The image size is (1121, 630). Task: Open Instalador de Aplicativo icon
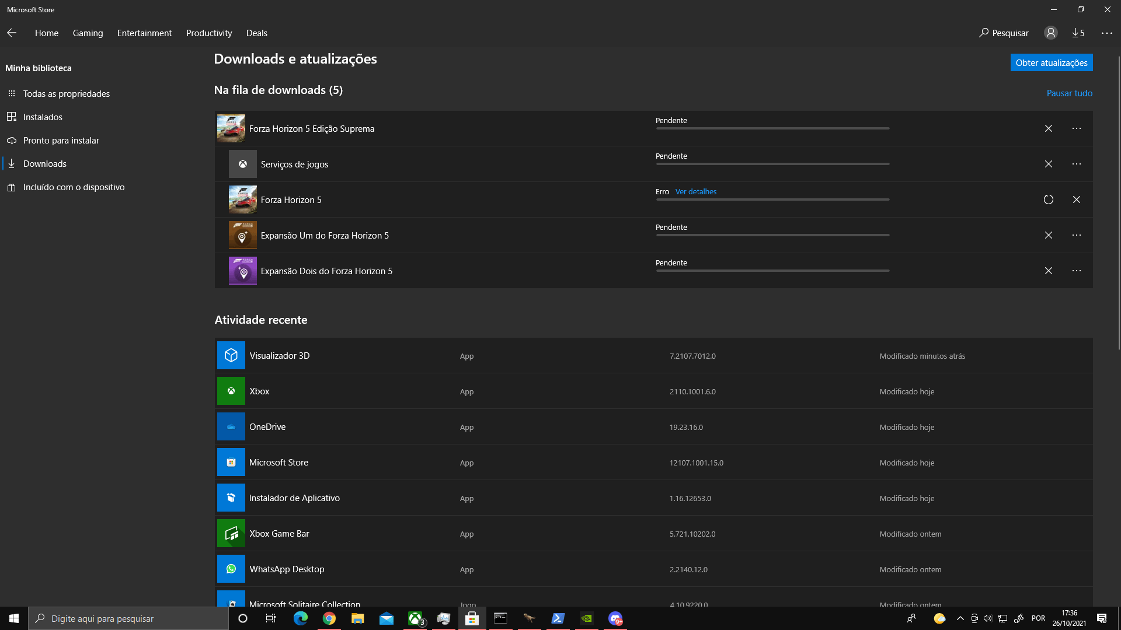231,498
